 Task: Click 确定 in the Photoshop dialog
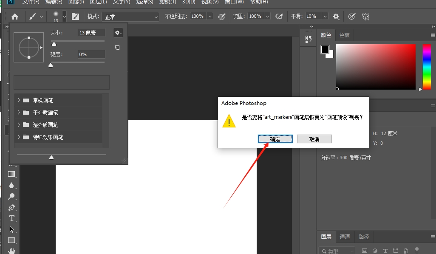click(x=275, y=139)
